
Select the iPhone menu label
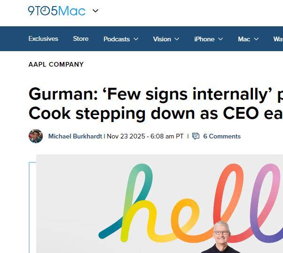click(204, 39)
